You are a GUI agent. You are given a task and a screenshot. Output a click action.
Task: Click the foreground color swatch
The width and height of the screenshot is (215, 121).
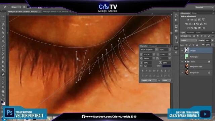(x=2, y=102)
